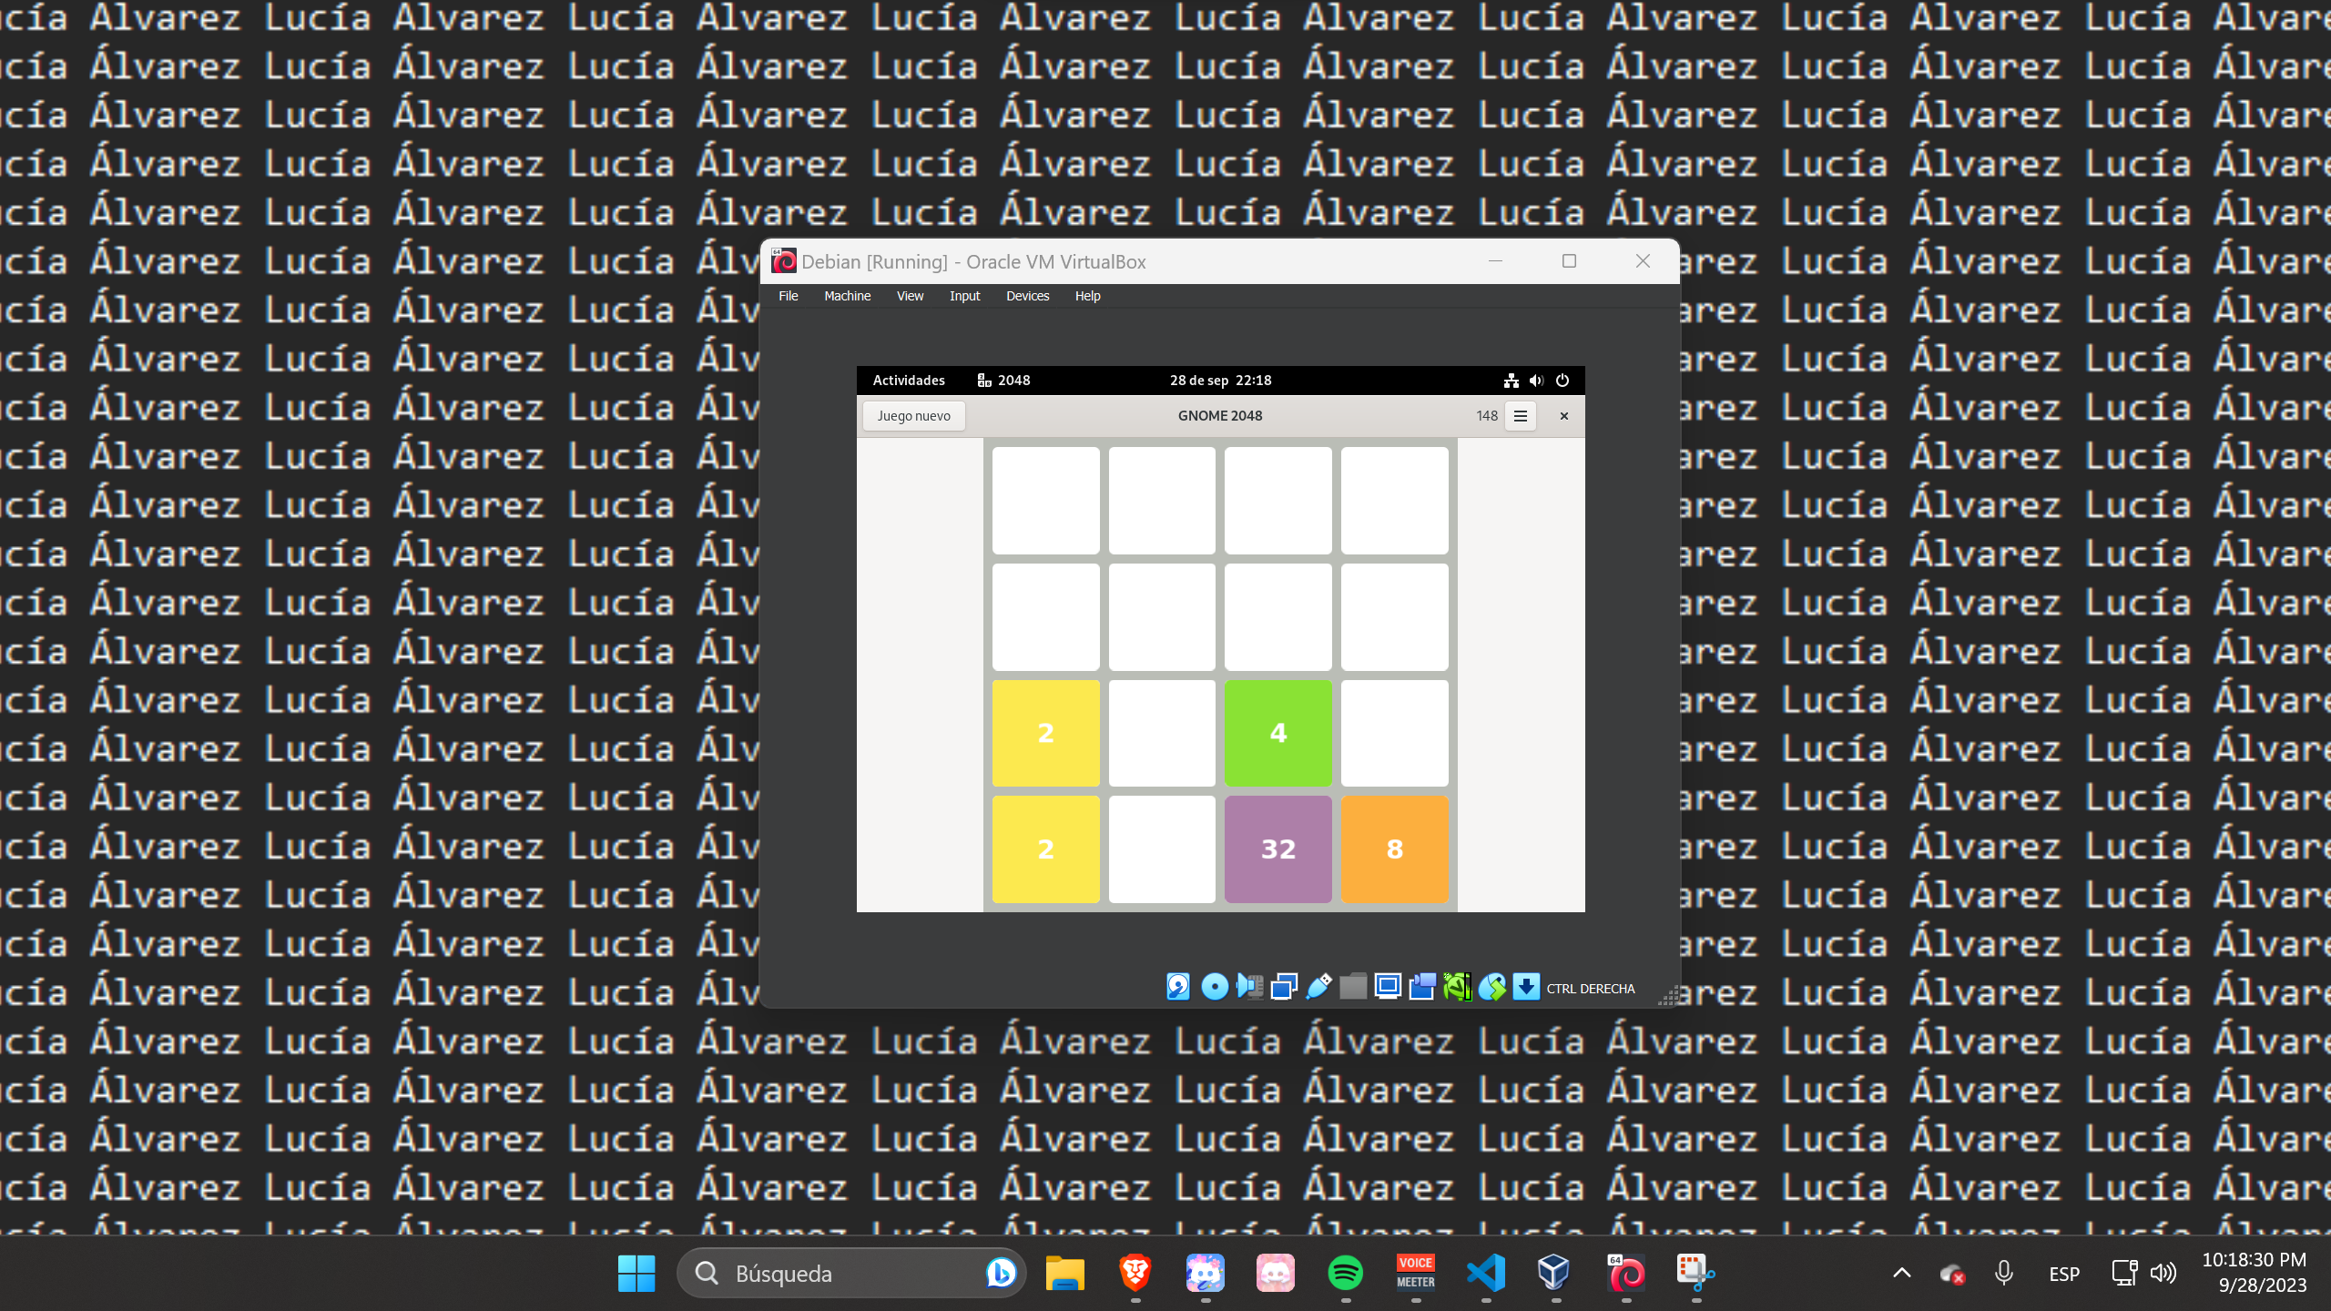Open the USB devices indicator
2331x1311 pixels.
tap(1318, 987)
